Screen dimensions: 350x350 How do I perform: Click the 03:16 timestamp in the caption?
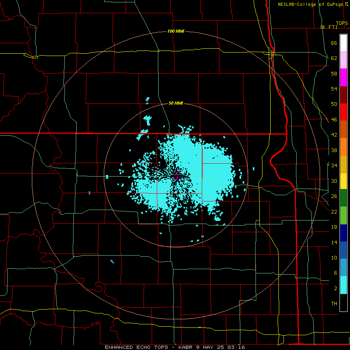click(x=236, y=347)
